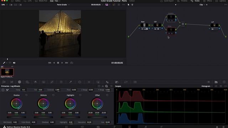The width and height of the screenshot is (228, 128).
Task: Toggle enhanced viewer expand mode
Action: 119,5
